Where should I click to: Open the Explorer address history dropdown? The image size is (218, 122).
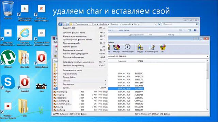(155, 24)
